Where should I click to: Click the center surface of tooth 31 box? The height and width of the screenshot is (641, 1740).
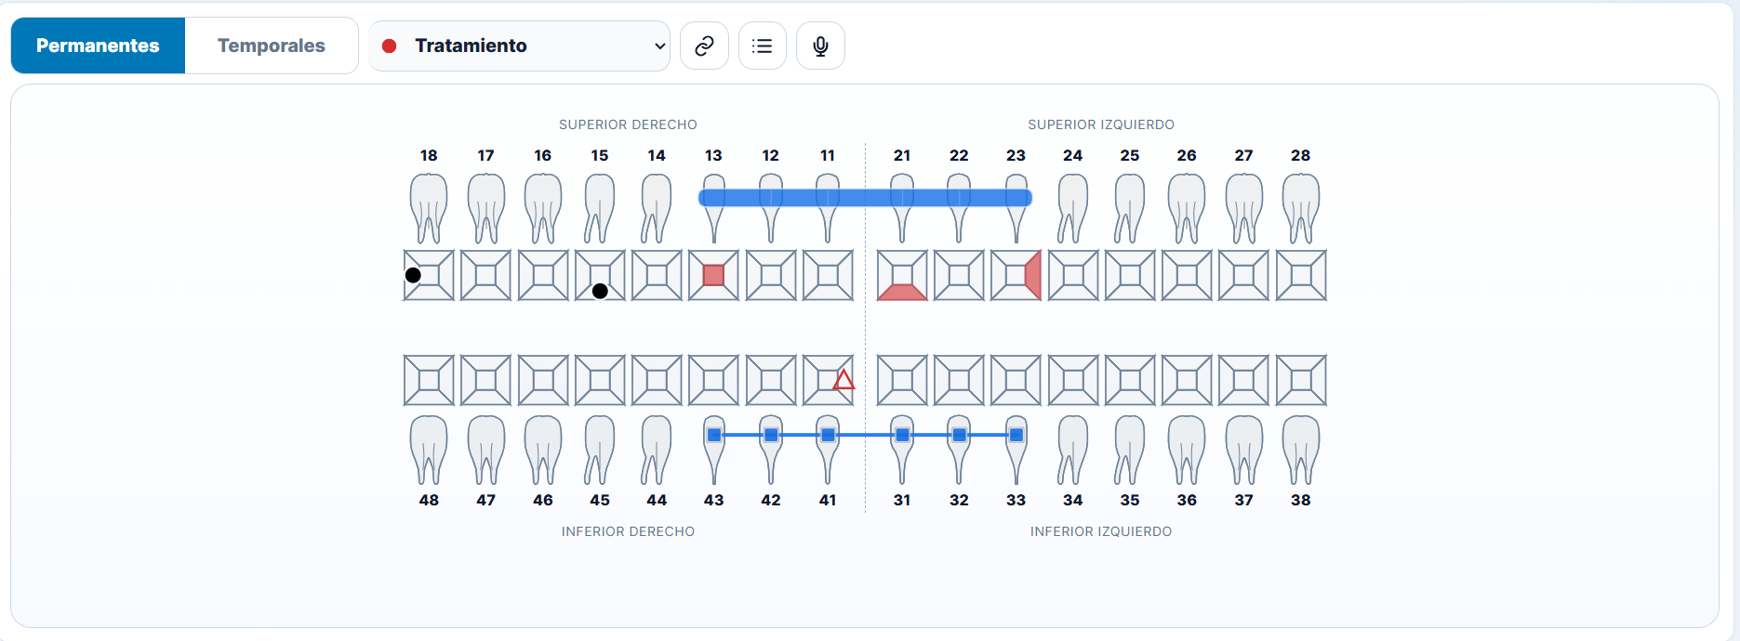click(x=902, y=380)
